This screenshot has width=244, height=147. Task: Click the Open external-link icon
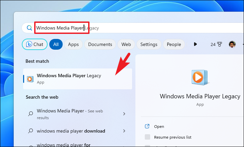(x=147, y=126)
